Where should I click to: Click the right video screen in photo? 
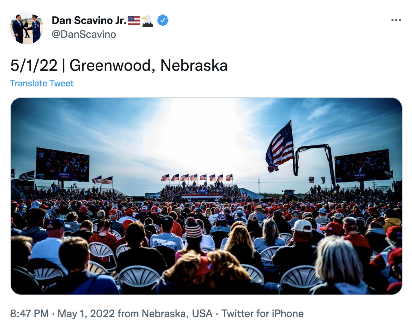[362, 166]
